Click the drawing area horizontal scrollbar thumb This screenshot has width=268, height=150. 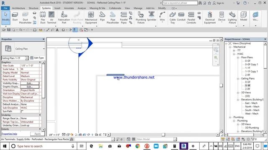tap(163, 135)
